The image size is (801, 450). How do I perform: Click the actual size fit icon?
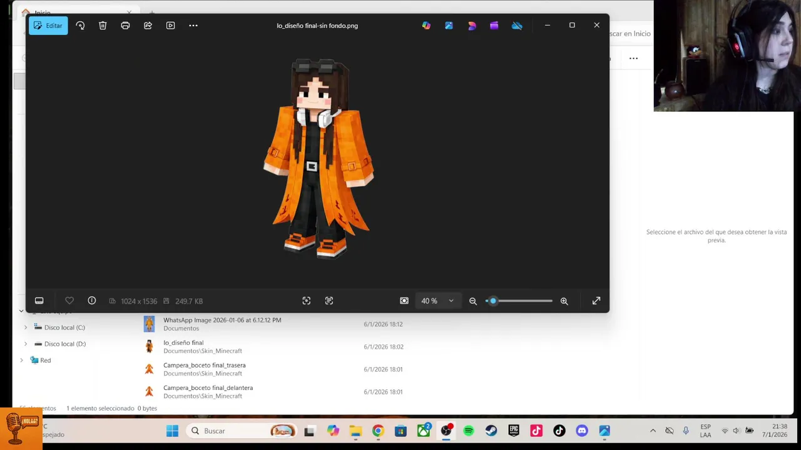[x=404, y=301]
